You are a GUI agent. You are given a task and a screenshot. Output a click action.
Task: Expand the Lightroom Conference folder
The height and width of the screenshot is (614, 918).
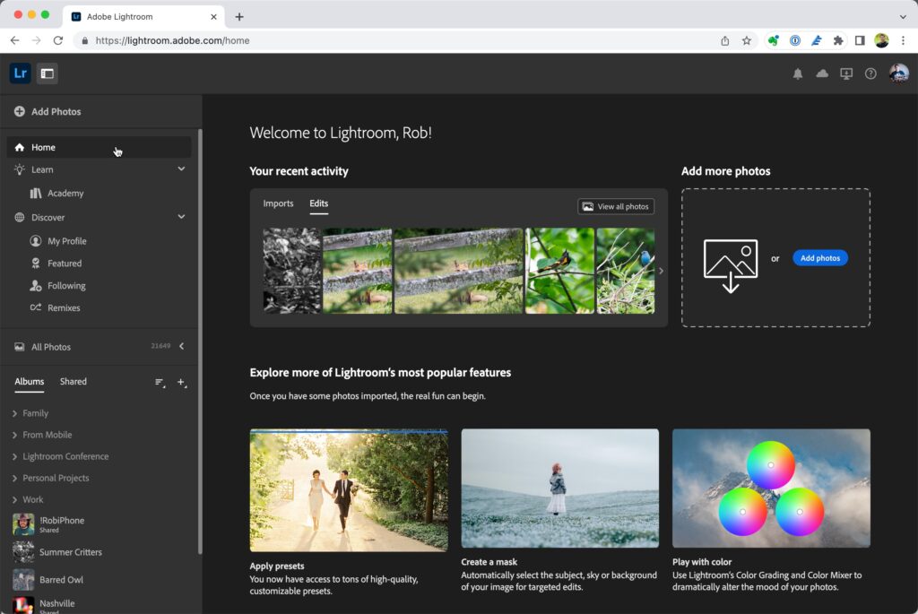[15, 456]
